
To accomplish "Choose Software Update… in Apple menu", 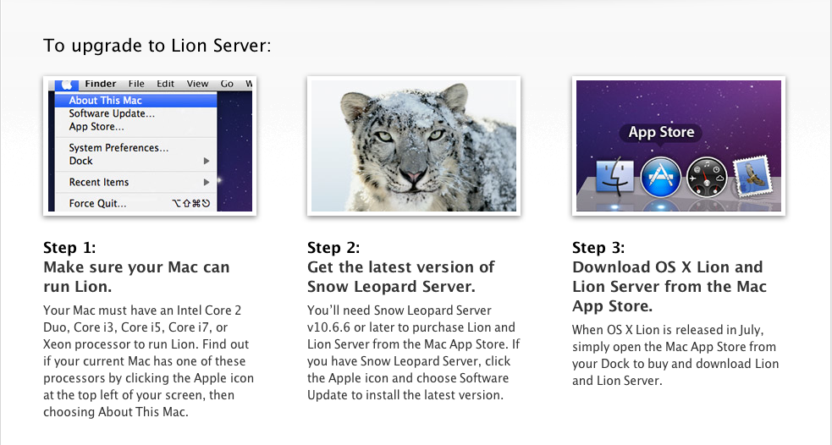I will [112, 113].
